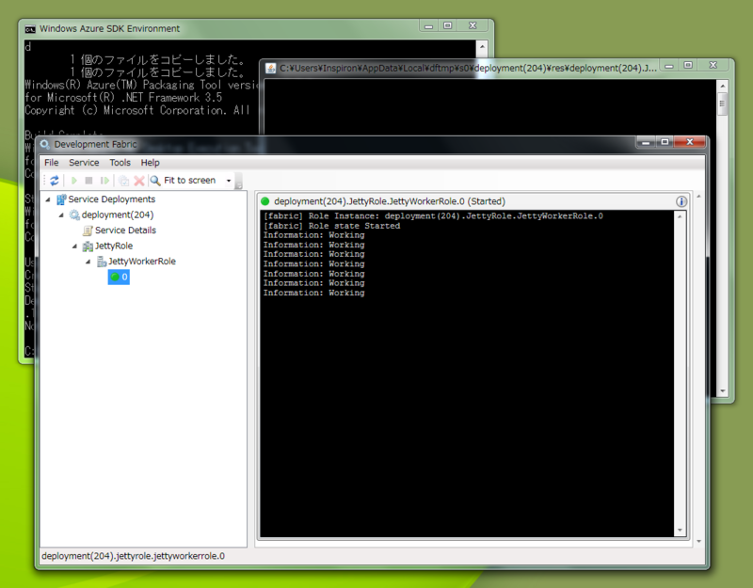Screen dimensions: 753x588
Task: Click the Development Fabric title bar icon
Action: (45, 144)
